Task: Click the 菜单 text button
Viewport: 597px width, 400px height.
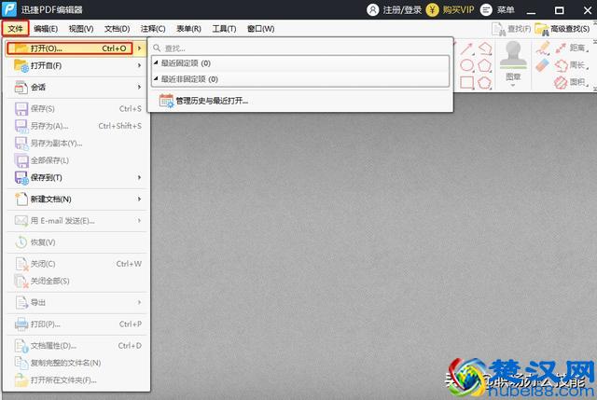Action: click(x=506, y=9)
